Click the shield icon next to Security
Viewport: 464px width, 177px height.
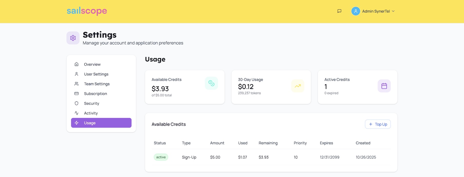pyautogui.click(x=77, y=103)
